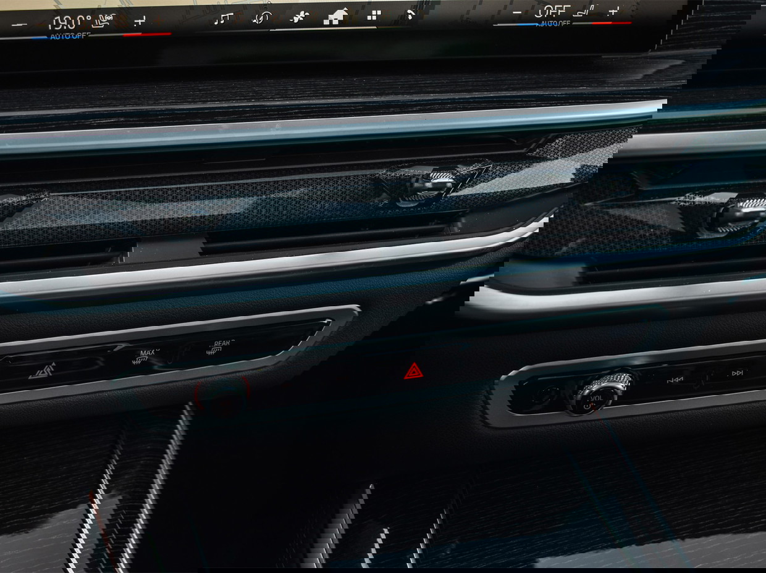Open the media music note icon
This screenshot has height=573, width=766.
pos(223,19)
